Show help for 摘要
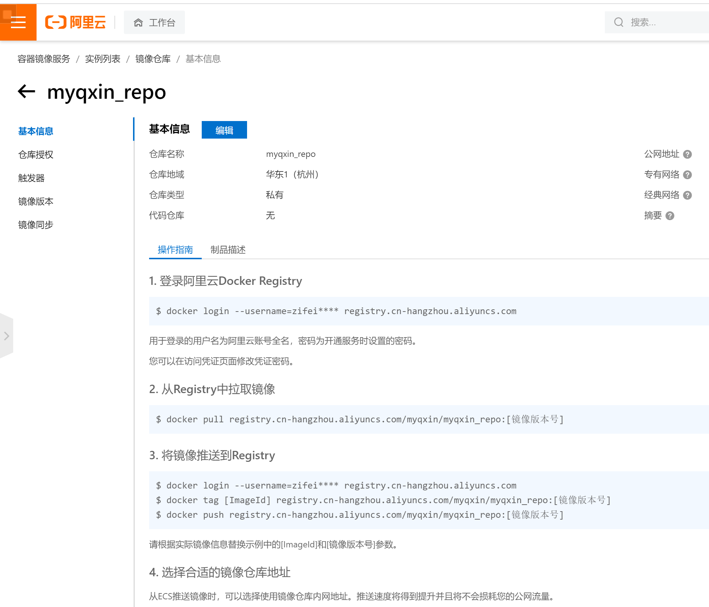 (x=670, y=216)
